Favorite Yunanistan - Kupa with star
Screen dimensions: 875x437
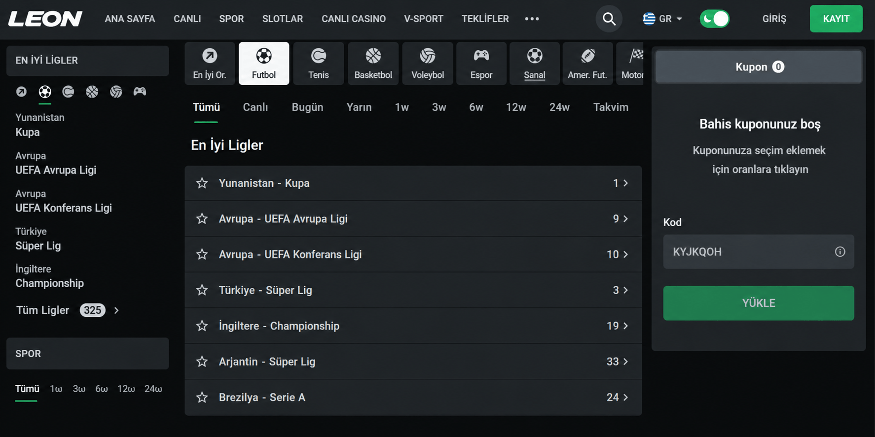click(x=202, y=183)
